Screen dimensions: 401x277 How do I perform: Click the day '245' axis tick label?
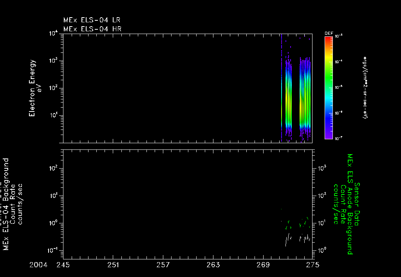(x=63, y=265)
